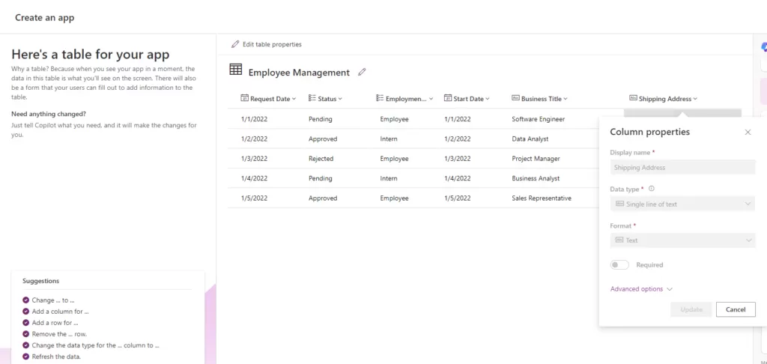Click the table grid icon next to Employee Management
Screen dimensions: 767x364
coord(236,70)
